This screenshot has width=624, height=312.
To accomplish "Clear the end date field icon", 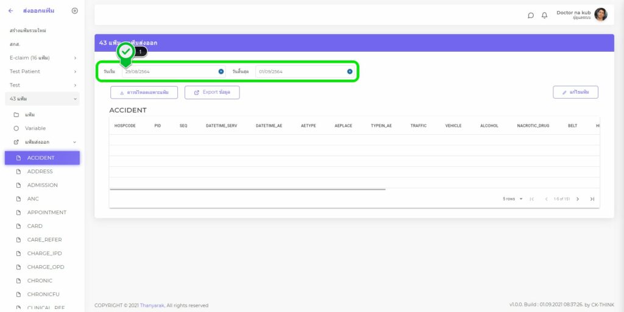I will tap(350, 71).
